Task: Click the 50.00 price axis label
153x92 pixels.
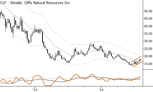Action: point(148,11)
